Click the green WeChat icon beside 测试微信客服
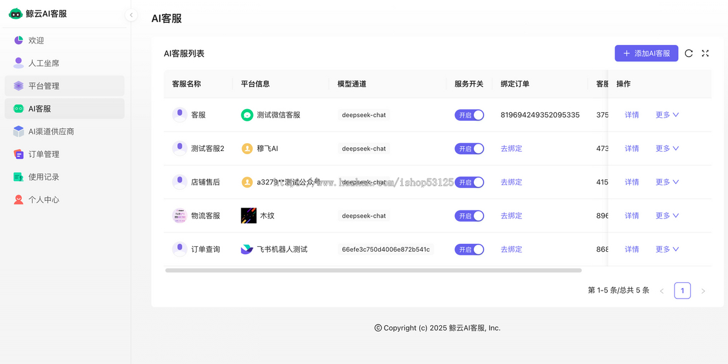Viewport: 728px width, 364px height. click(x=247, y=115)
